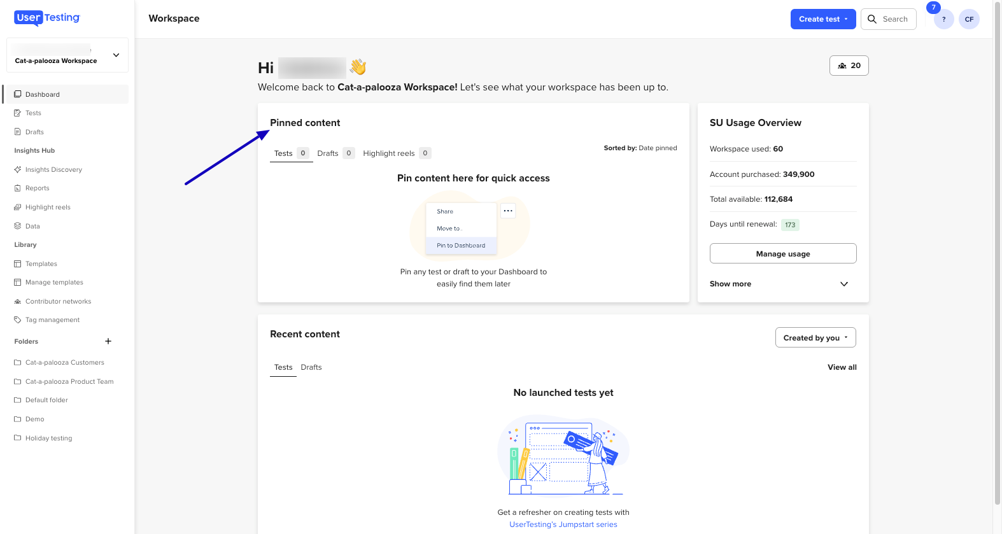Open the Created by you dropdown
The height and width of the screenshot is (534, 1002).
[815, 337]
